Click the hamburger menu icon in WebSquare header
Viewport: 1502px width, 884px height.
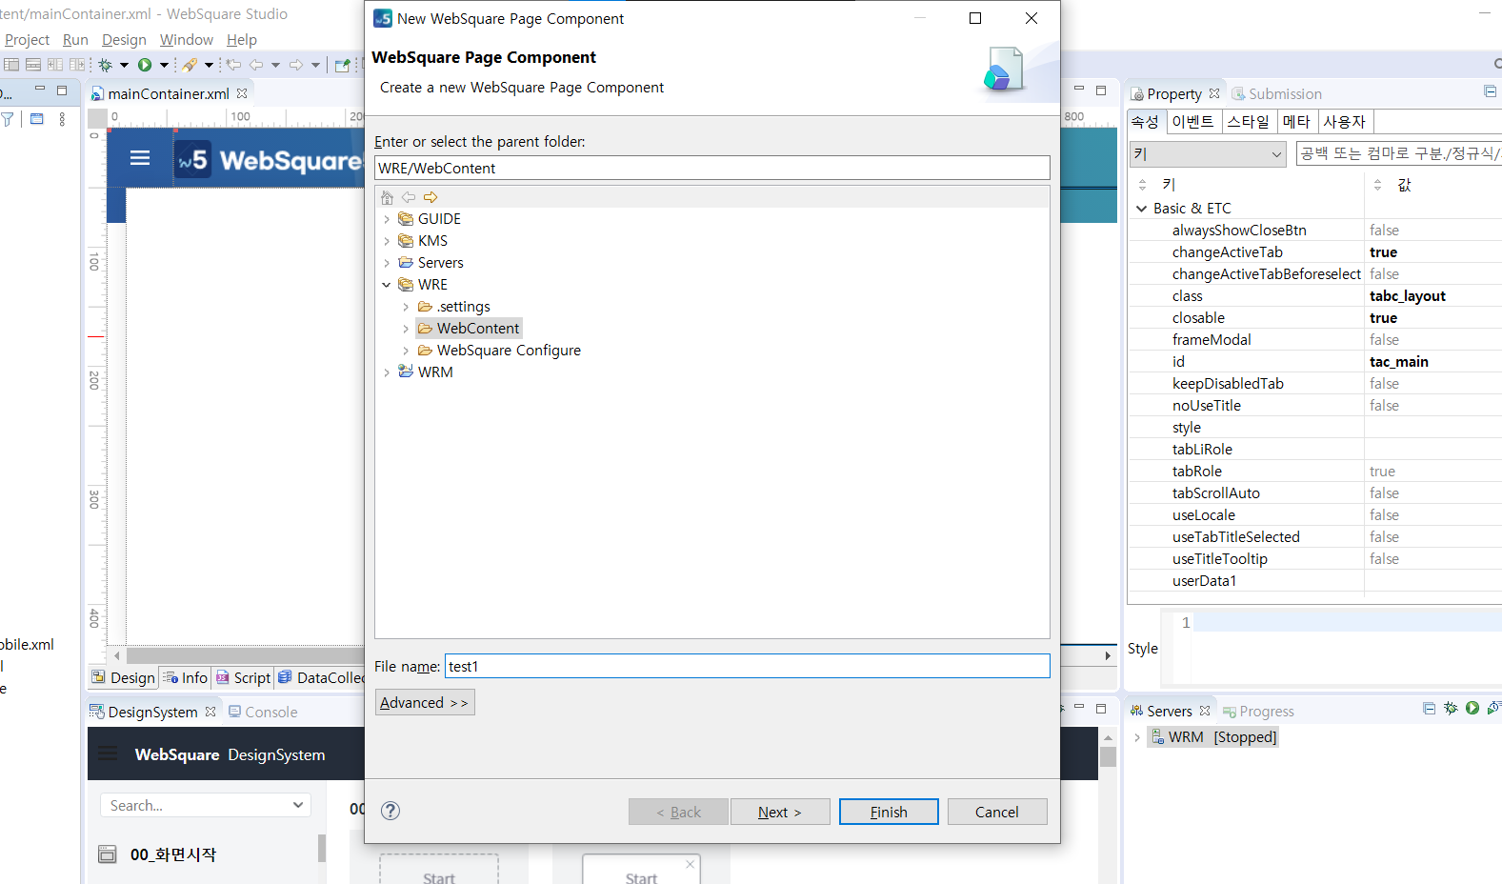click(x=140, y=158)
